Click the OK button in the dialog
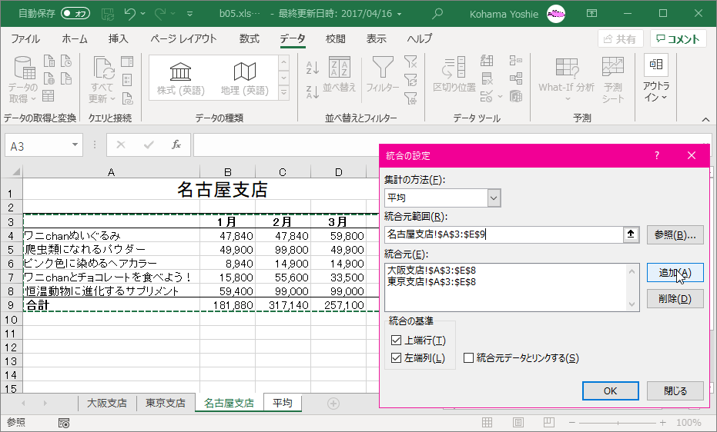 610,390
